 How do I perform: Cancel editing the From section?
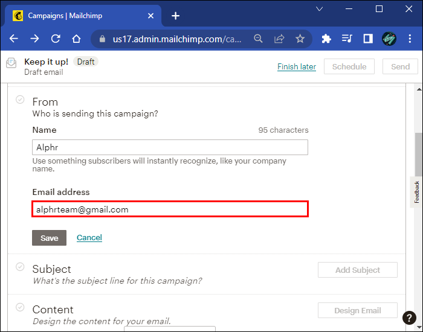(89, 238)
